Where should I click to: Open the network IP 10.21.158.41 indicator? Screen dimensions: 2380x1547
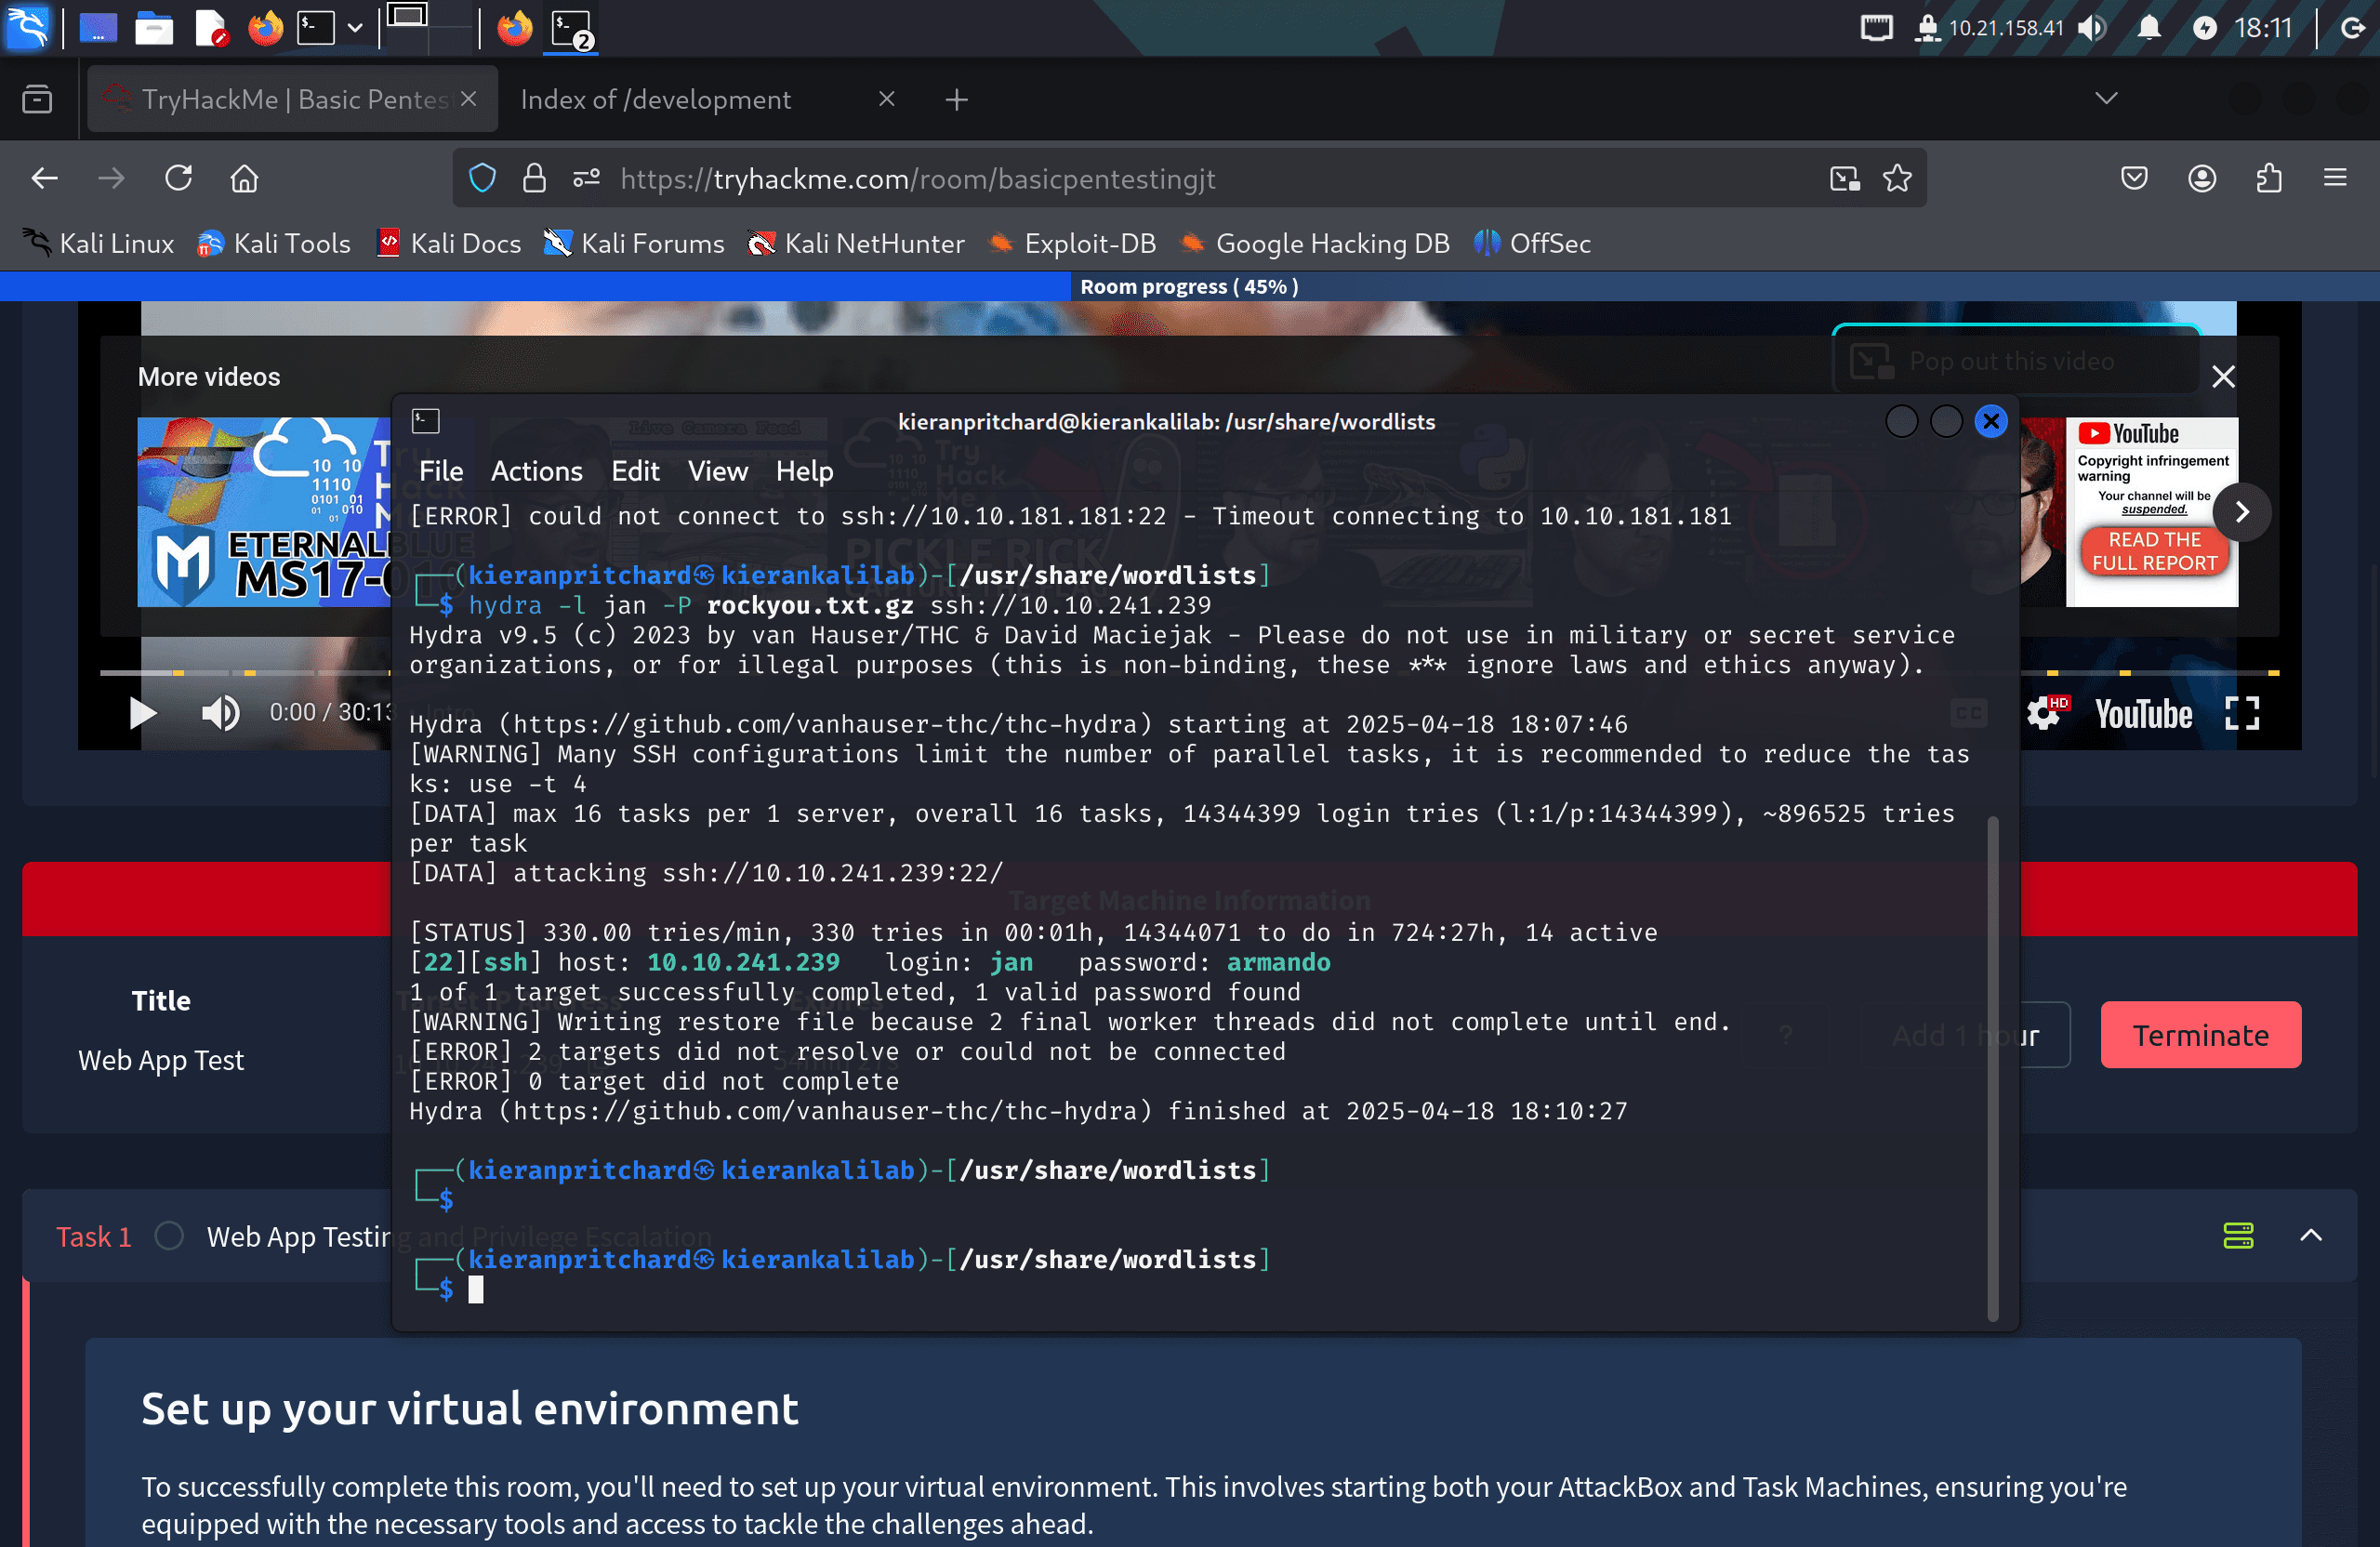pyautogui.click(x=1990, y=28)
